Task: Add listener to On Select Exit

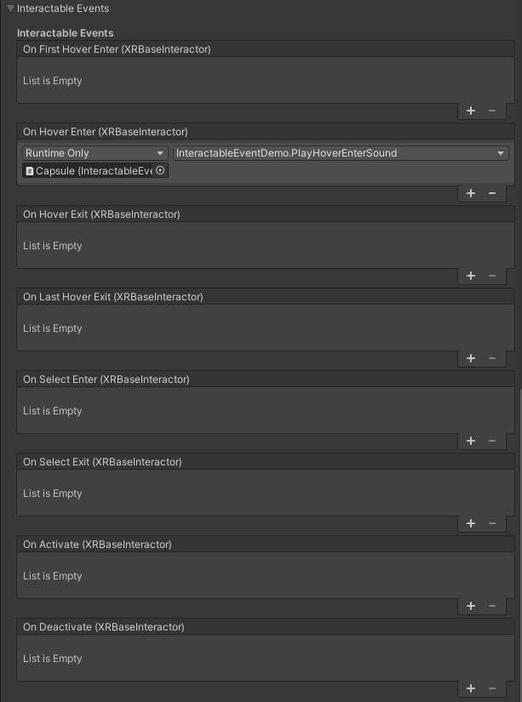Action: pyautogui.click(x=471, y=523)
